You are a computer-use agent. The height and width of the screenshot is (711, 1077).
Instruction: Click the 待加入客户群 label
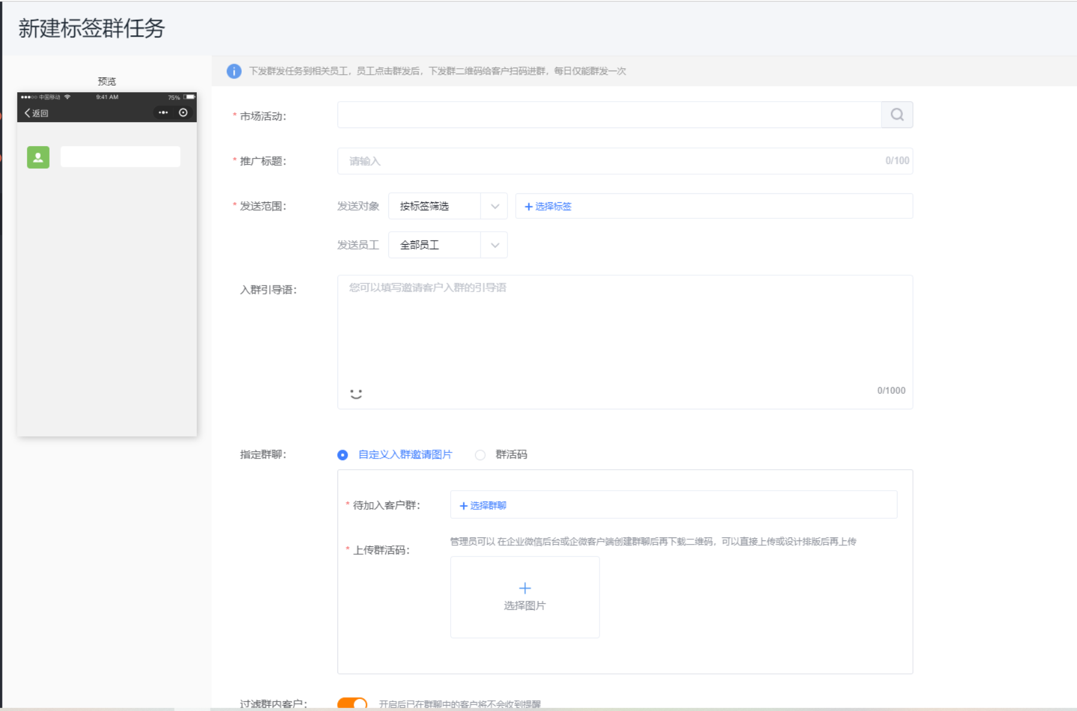click(x=387, y=505)
